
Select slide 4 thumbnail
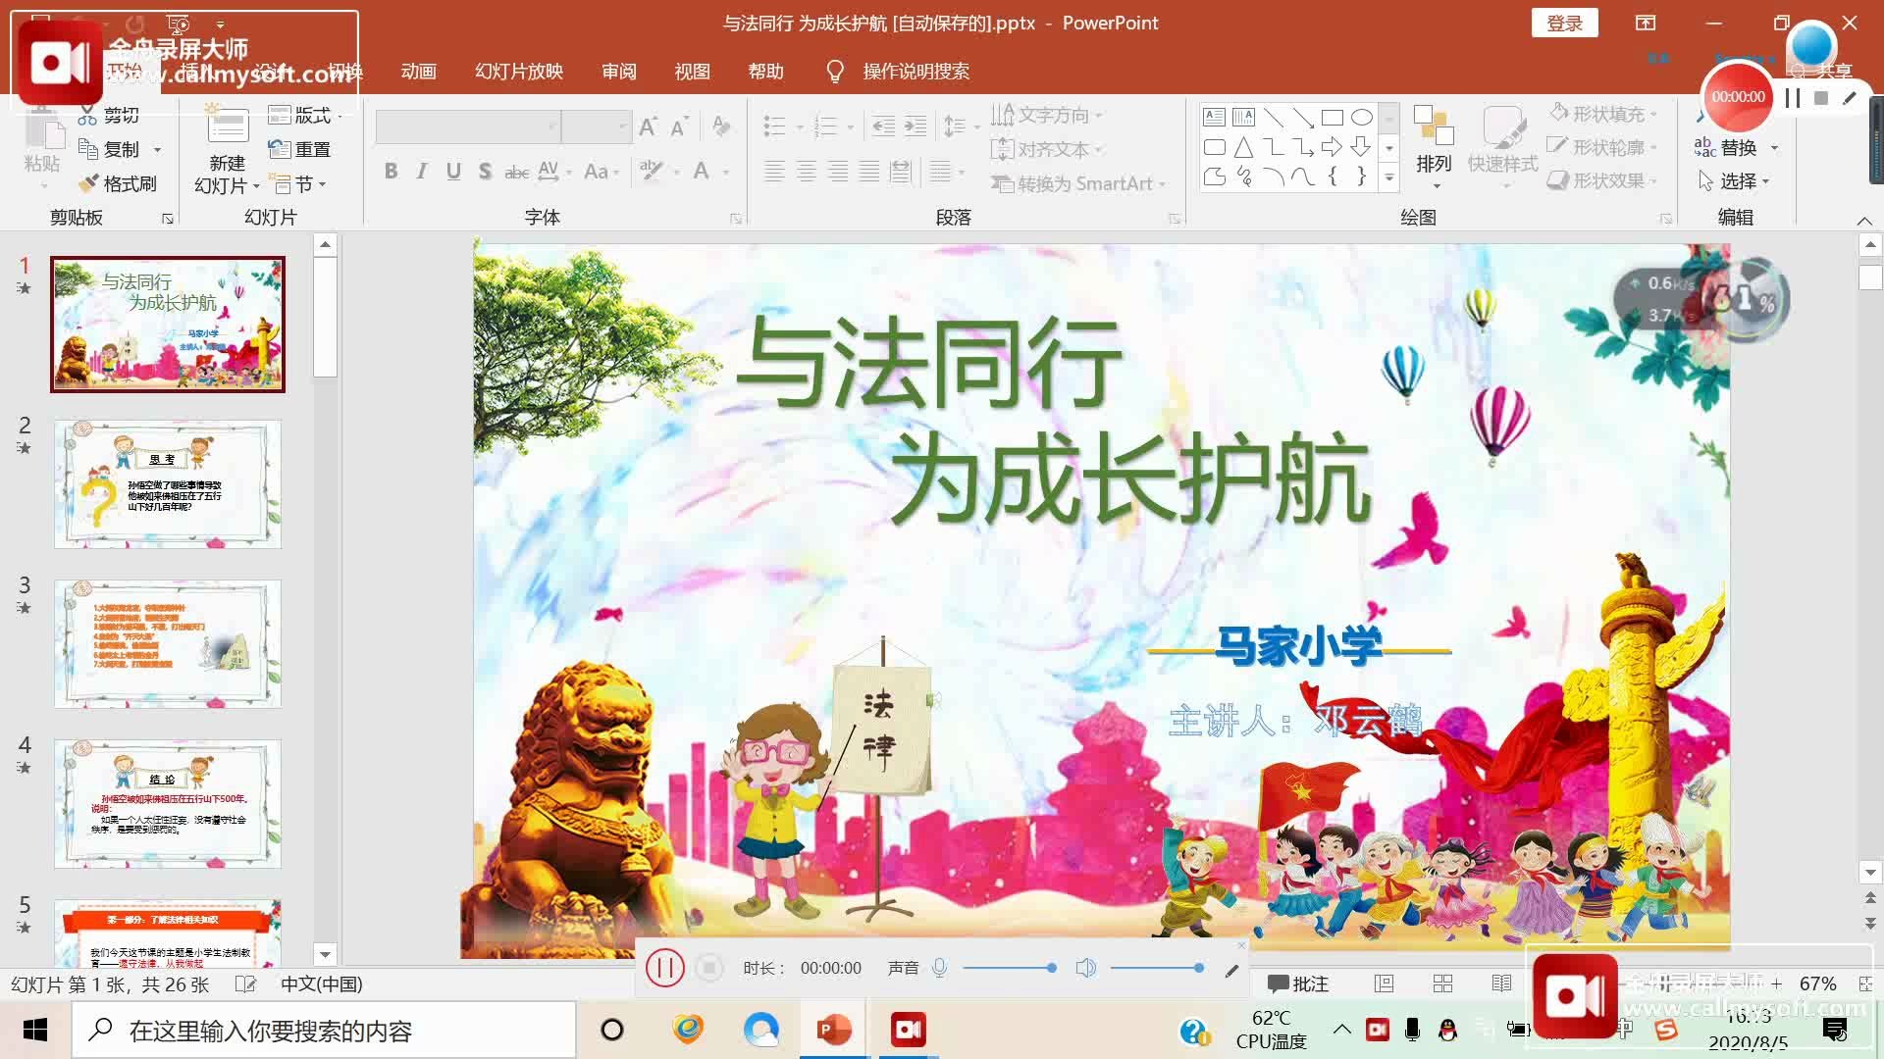point(168,804)
